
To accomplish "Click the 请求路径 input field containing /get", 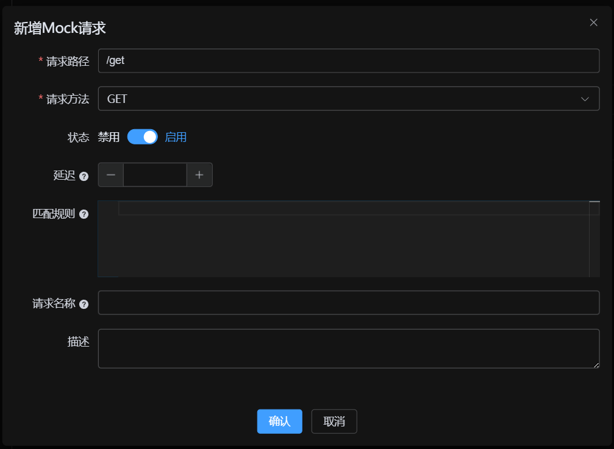I will (x=348, y=61).
